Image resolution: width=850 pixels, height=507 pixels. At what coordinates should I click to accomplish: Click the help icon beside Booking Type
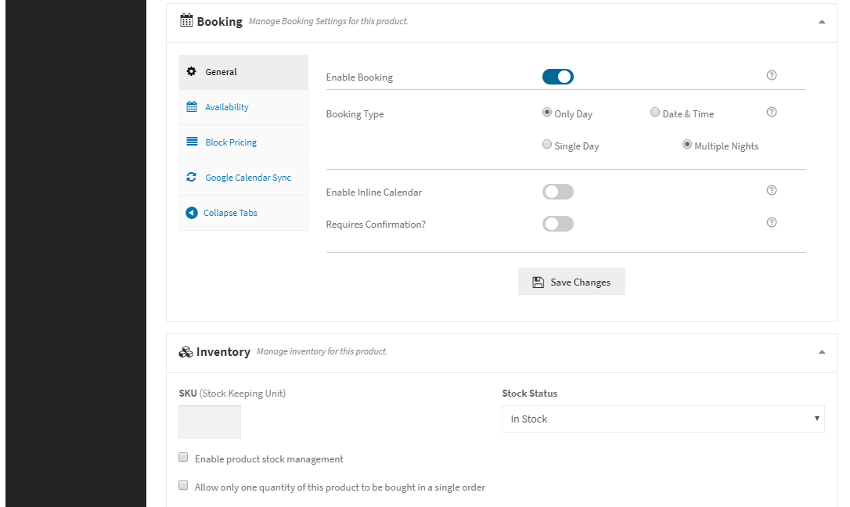tap(771, 113)
